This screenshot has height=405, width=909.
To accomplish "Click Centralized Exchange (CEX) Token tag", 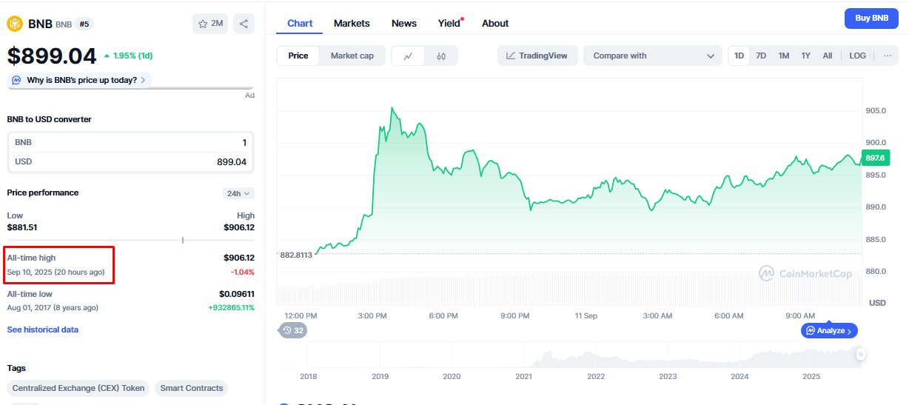I will point(78,388).
